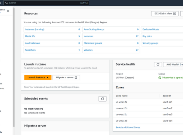The width and height of the screenshot is (183, 135).
Task: Open Snapshots resource link
Action: (x=30, y=50)
